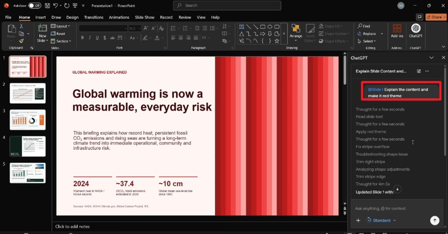Reset the slide layout
Image resolution: width=448 pixels, height=234 pixels.
58,34
